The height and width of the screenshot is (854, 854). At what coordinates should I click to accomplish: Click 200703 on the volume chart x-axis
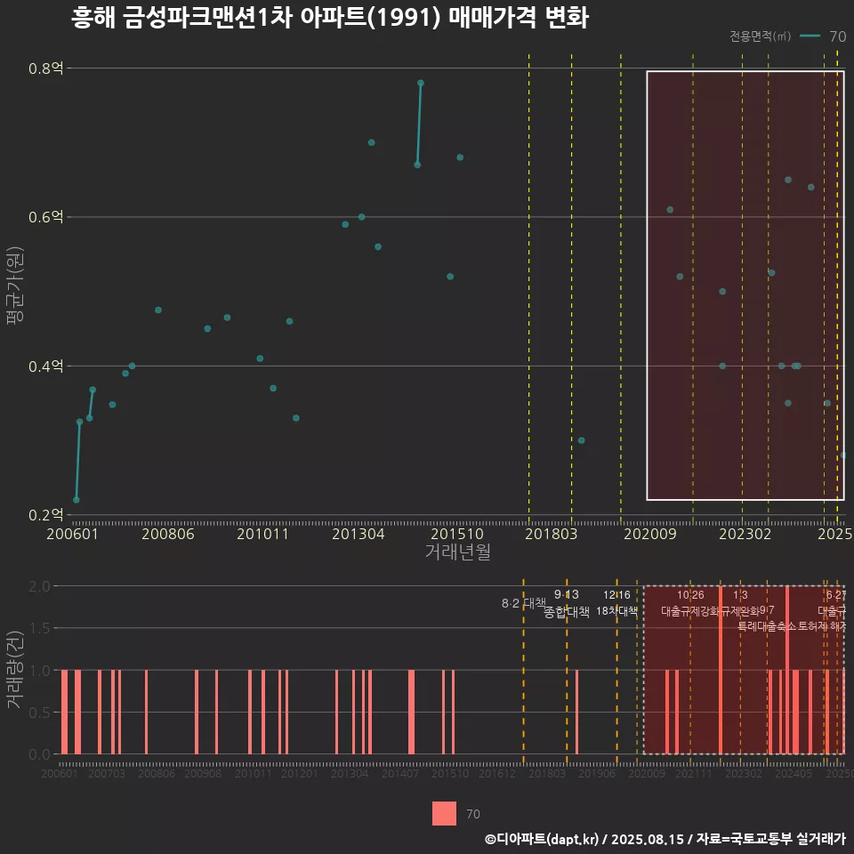[x=107, y=773]
